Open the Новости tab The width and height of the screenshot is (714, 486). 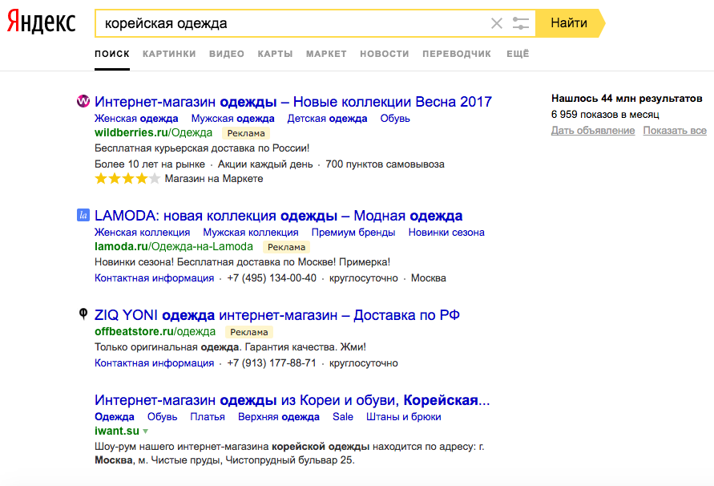385,54
